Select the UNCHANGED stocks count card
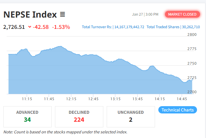Viewport: 206px width, 138px height. (131, 116)
